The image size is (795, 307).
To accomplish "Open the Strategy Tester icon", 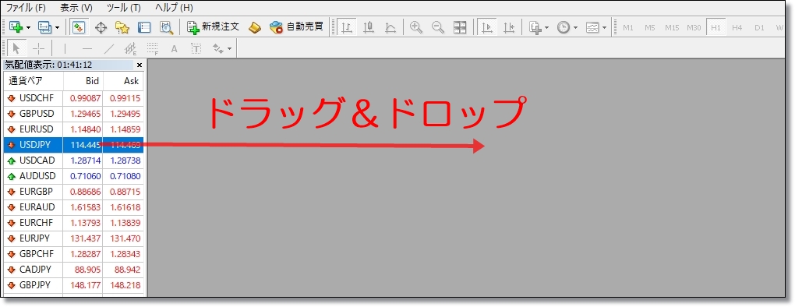I will pos(166,27).
